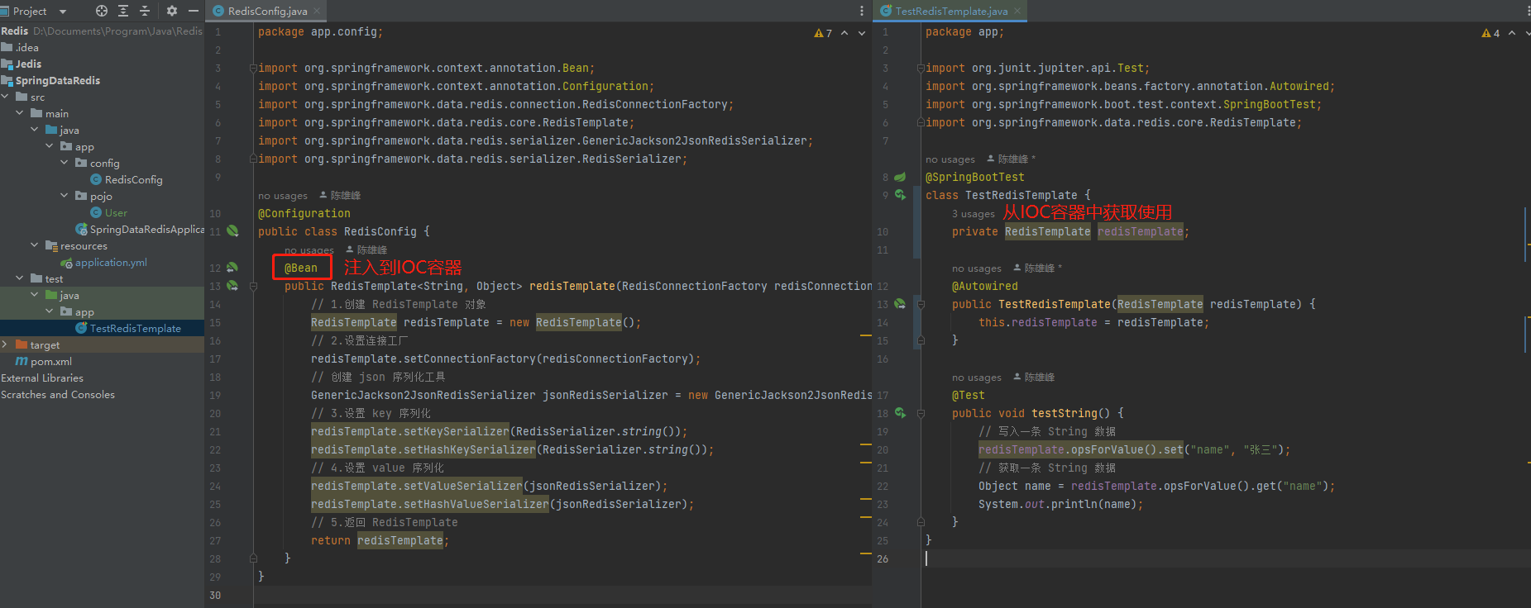Close the RedisConfig.java tab
Viewport: 1531px width, 608px height.
tap(317, 11)
